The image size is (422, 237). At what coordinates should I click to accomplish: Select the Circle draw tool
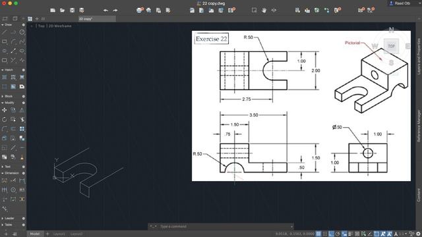coord(22,32)
